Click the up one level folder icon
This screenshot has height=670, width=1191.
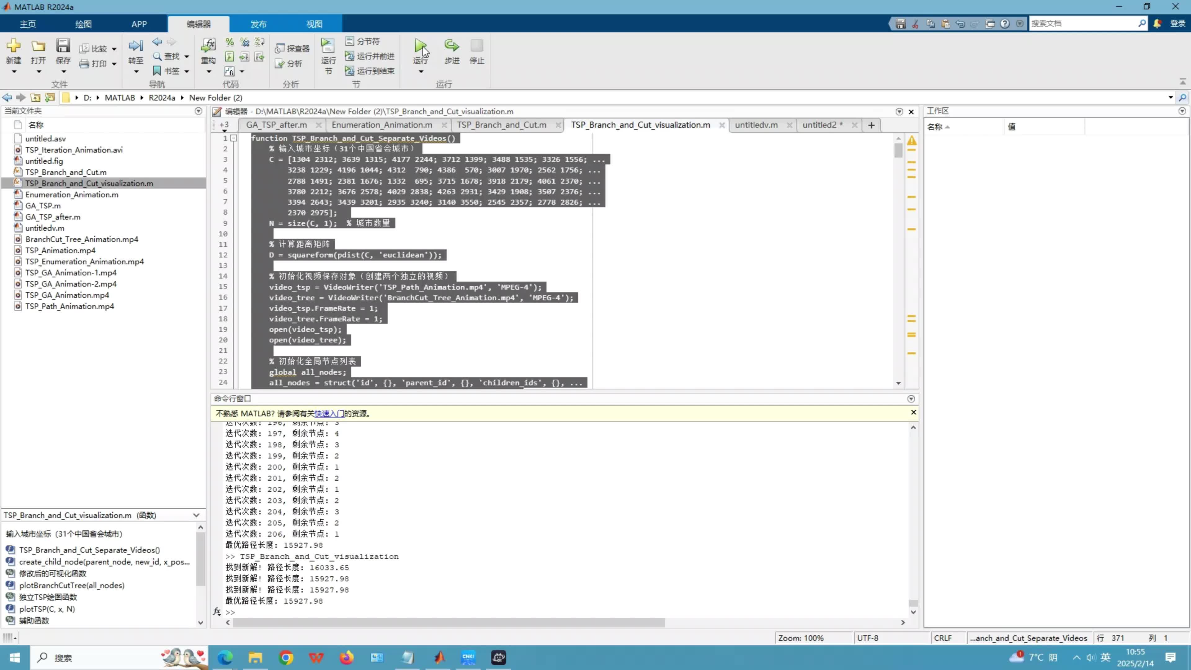tap(35, 98)
